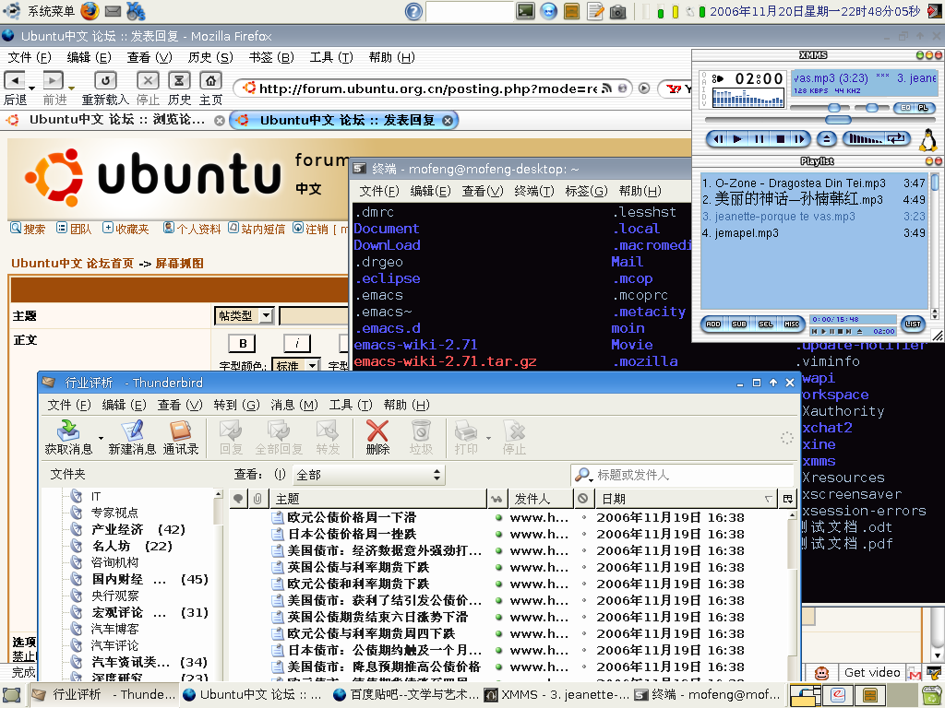Screen dimensions: 945x708
Task: Open Get Messages dropdown arrow in Thunderbird
Action: coord(101,438)
